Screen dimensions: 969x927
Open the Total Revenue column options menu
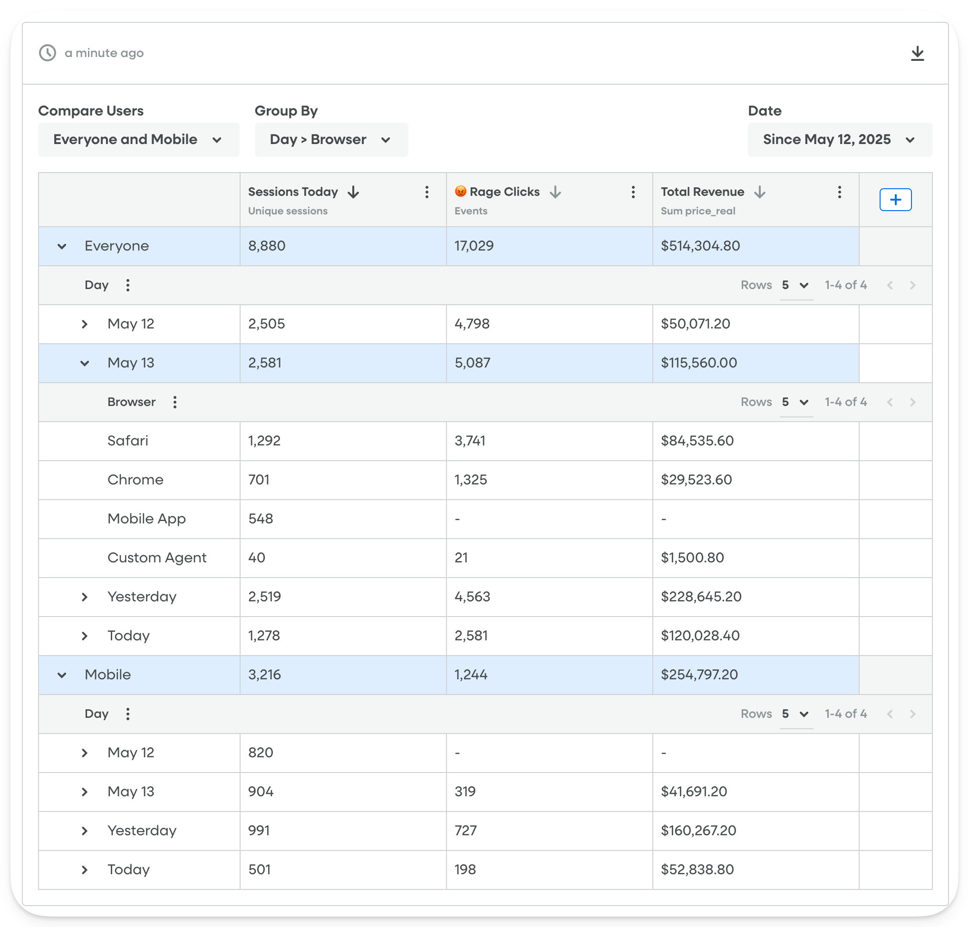[839, 192]
